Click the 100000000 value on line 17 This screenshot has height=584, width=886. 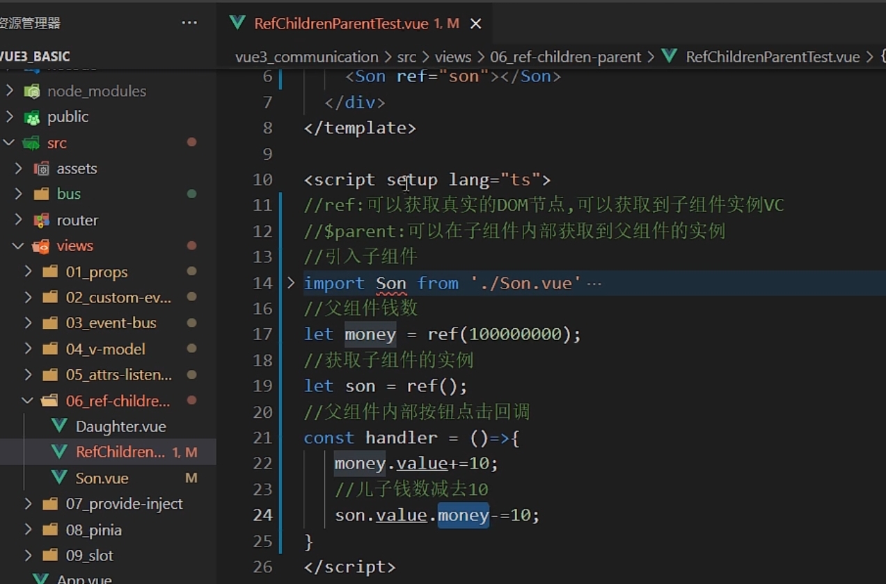[x=515, y=335]
